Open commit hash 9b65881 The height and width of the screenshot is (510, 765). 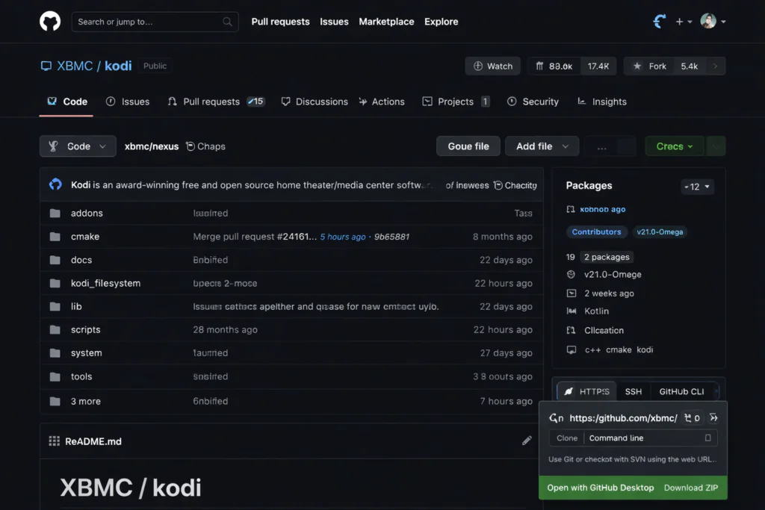(x=391, y=237)
